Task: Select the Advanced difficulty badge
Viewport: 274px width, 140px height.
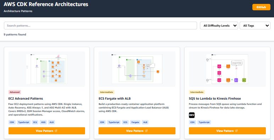Action: pyautogui.click(x=15, y=92)
